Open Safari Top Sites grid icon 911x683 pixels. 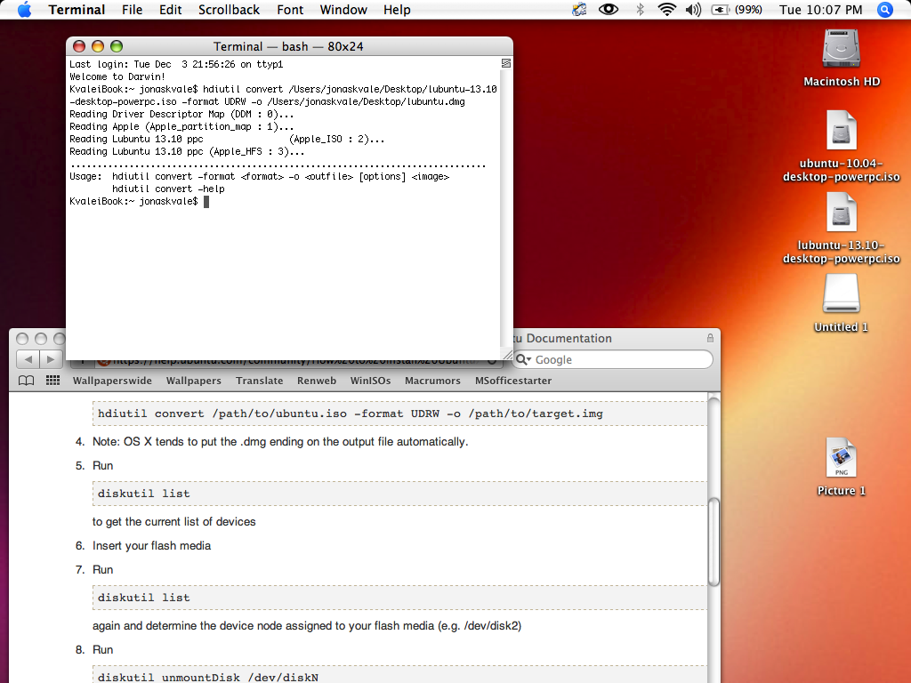click(x=52, y=381)
